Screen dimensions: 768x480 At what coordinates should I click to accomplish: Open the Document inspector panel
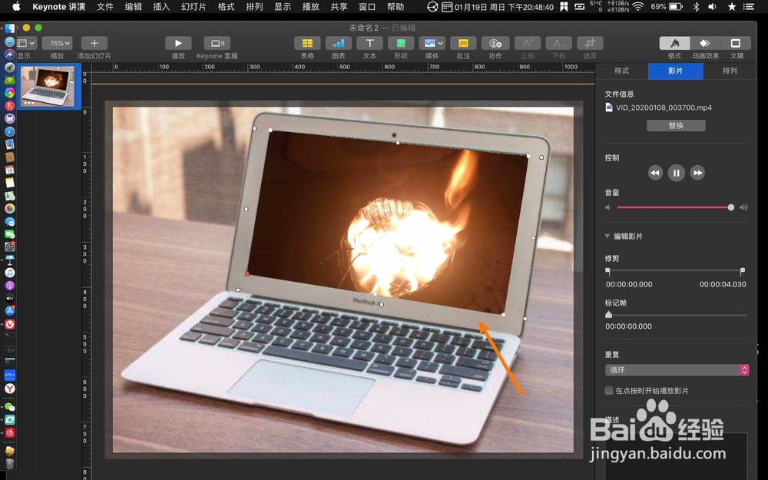pyautogui.click(x=736, y=43)
